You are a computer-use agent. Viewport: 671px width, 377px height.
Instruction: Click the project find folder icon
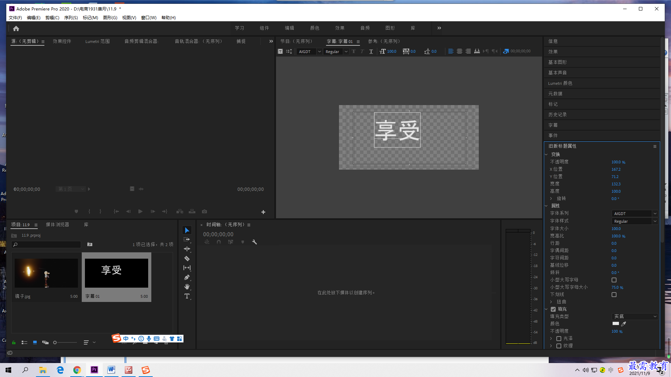click(90, 244)
